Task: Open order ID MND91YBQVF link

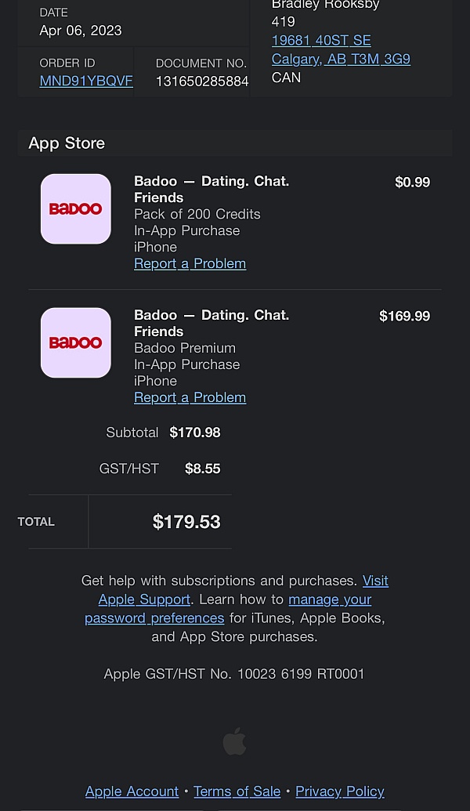Action: pos(86,81)
